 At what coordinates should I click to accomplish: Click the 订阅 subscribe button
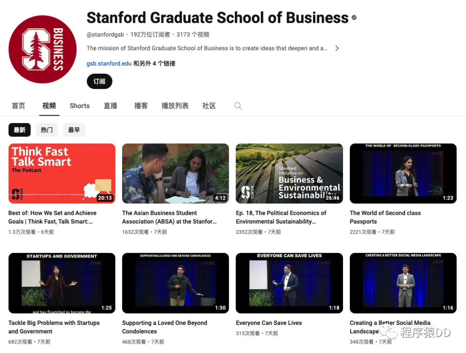[x=99, y=82]
